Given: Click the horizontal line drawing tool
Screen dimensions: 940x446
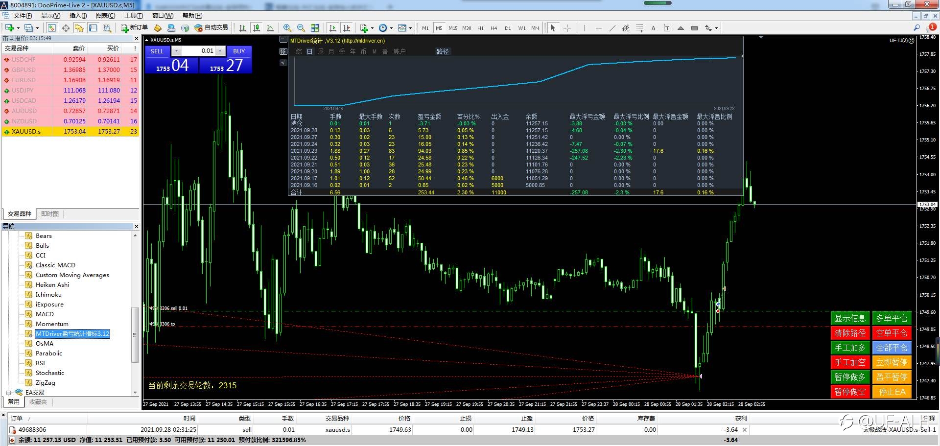Looking at the screenshot, I should pyautogui.click(x=598, y=28).
